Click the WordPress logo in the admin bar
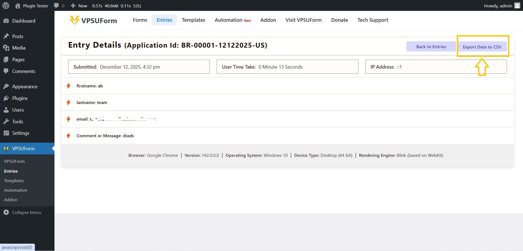 [x=6, y=5]
